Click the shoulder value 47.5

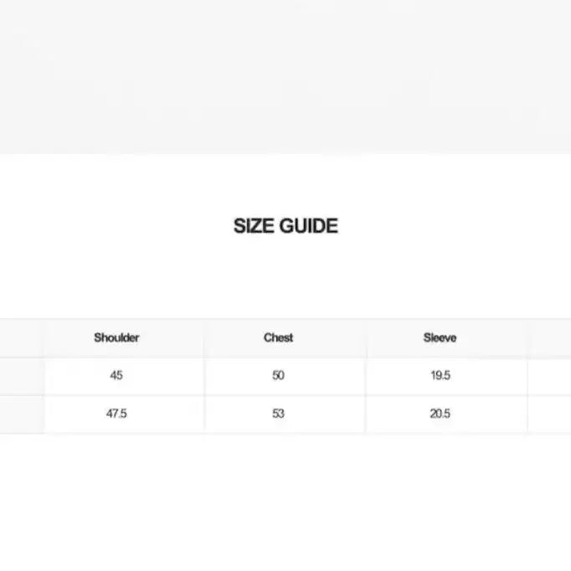click(x=116, y=414)
